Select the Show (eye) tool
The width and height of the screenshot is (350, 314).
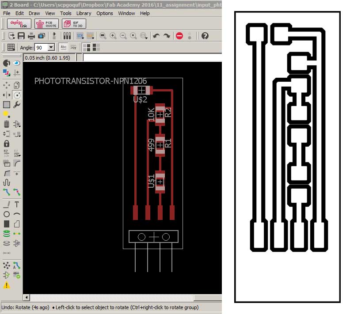pos(16,63)
